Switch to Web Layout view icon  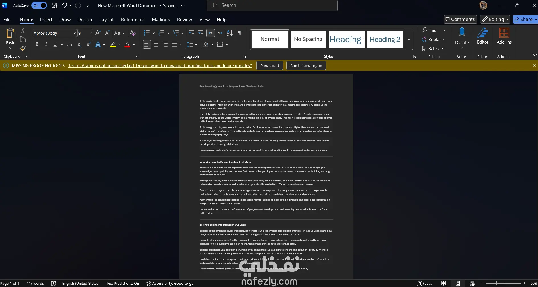(472, 283)
